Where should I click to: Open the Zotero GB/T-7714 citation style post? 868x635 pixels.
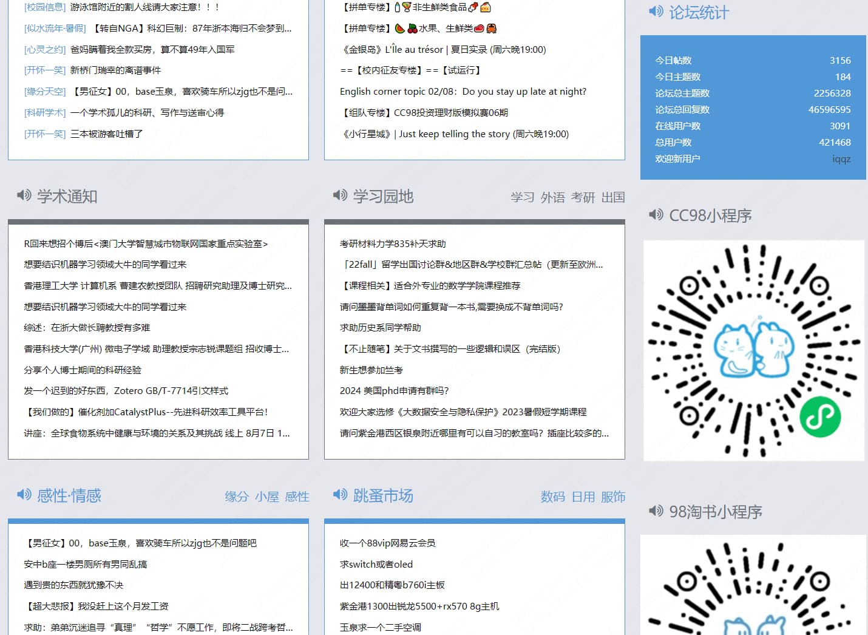pos(126,391)
